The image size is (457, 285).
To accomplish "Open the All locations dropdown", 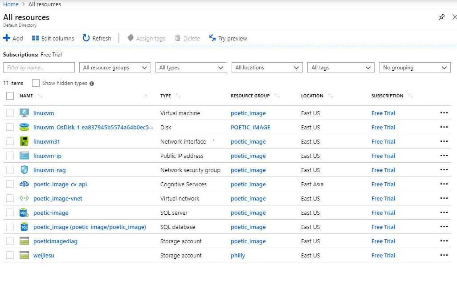I will [x=267, y=68].
